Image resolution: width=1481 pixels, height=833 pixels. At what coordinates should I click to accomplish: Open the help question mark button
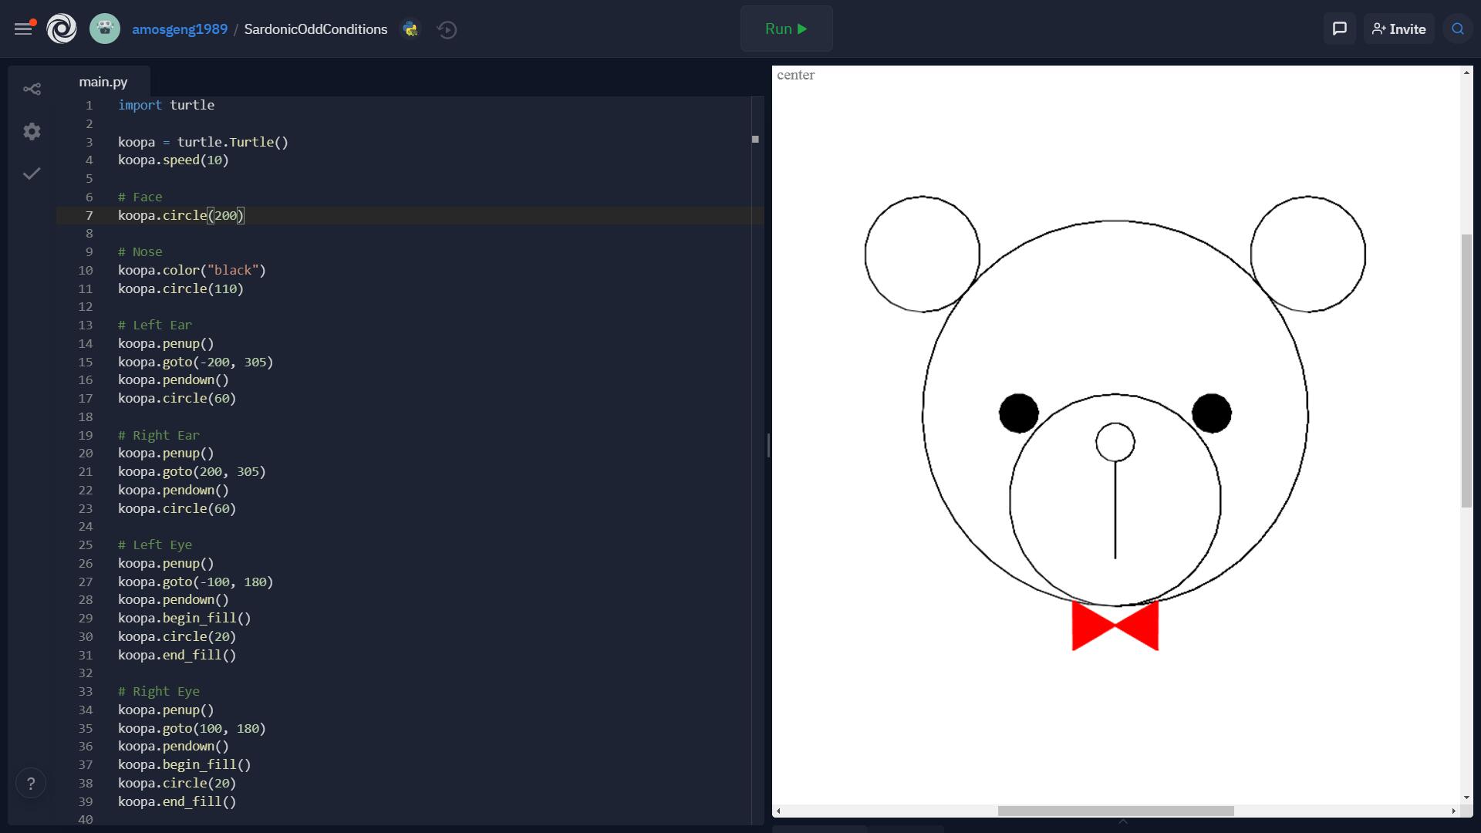tap(31, 784)
